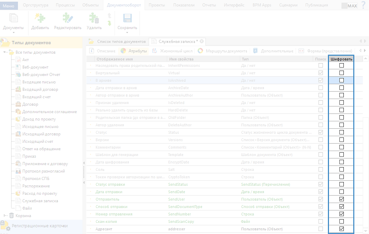Click the Удалить (Delete) toolbar icon
This screenshot has width=369, height=234.
click(94, 19)
